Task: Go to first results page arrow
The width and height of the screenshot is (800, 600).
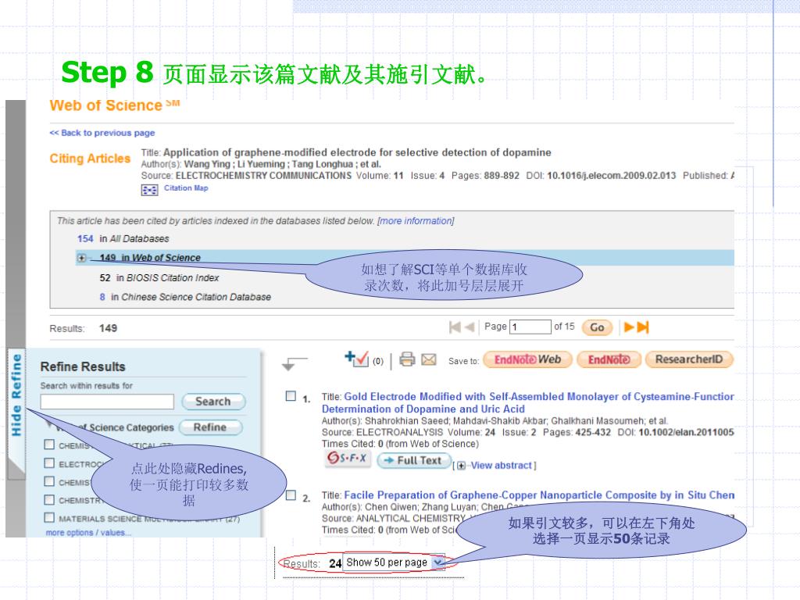Action: tap(455, 327)
